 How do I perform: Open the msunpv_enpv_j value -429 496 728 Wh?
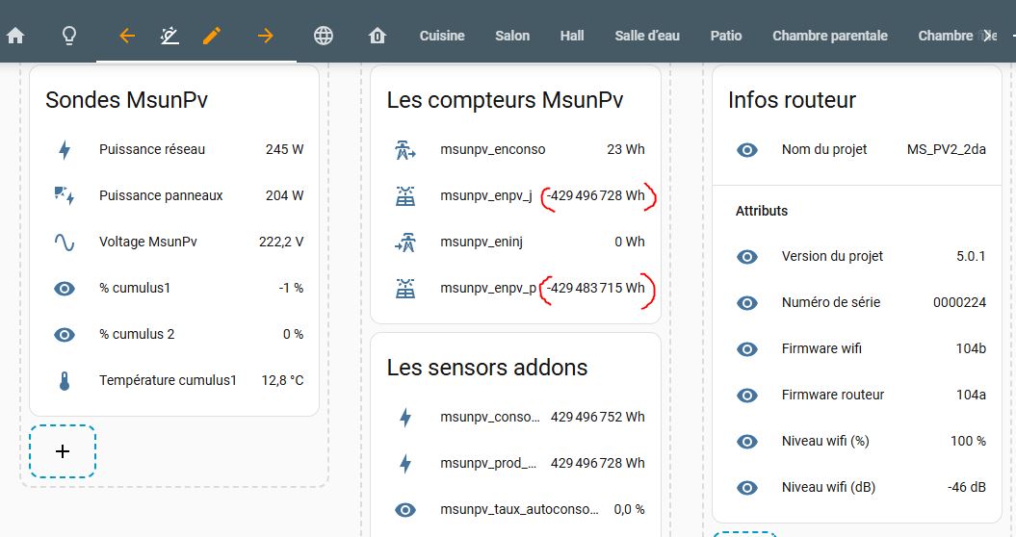coord(595,195)
